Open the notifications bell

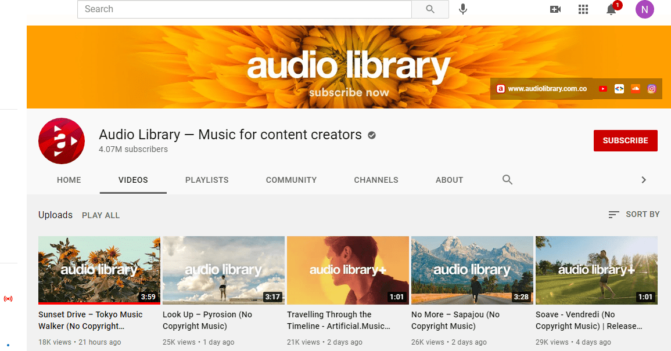[x=611, y=10]
